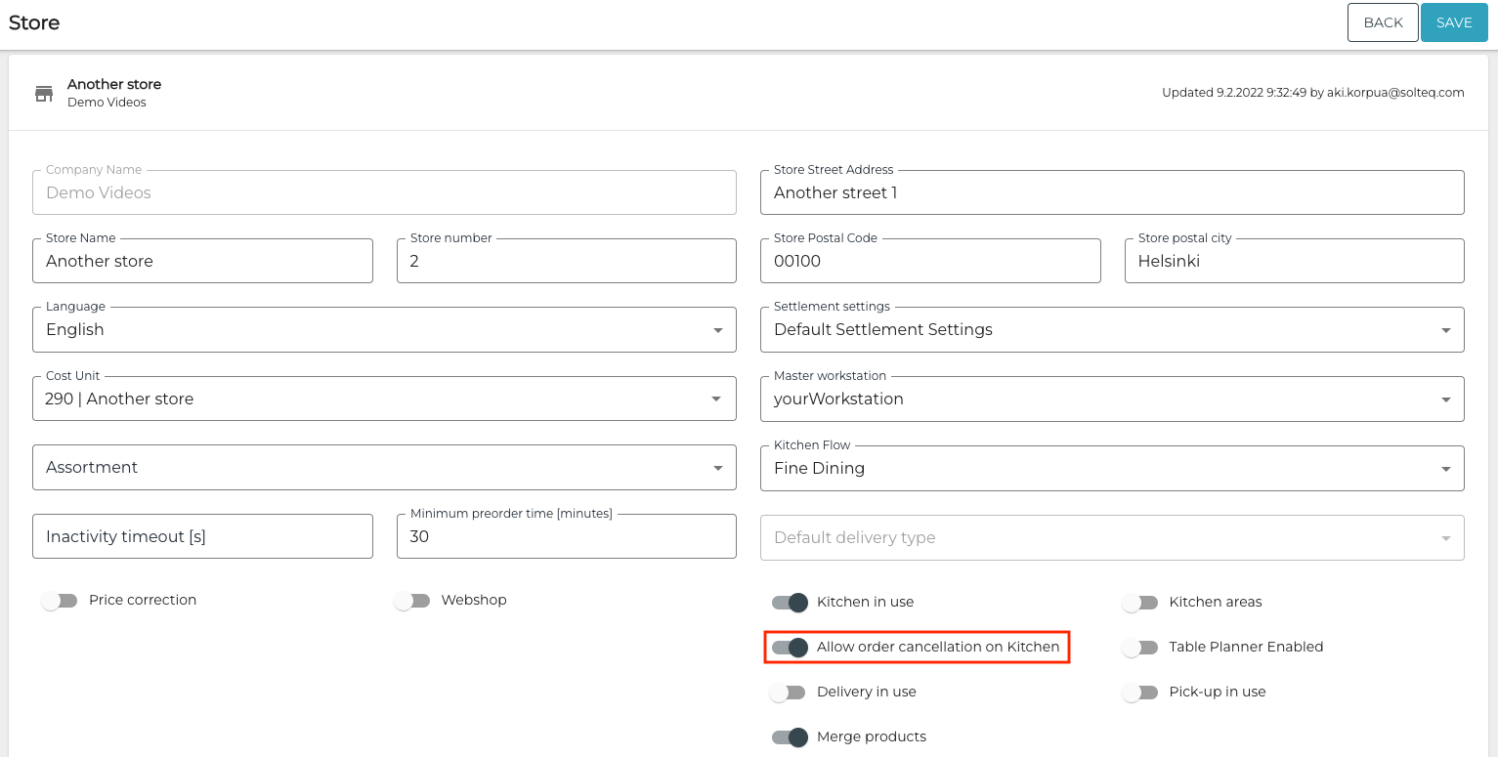1498x757 pixels.
Task: Open the Language dropdown
Action: point(384,330)
